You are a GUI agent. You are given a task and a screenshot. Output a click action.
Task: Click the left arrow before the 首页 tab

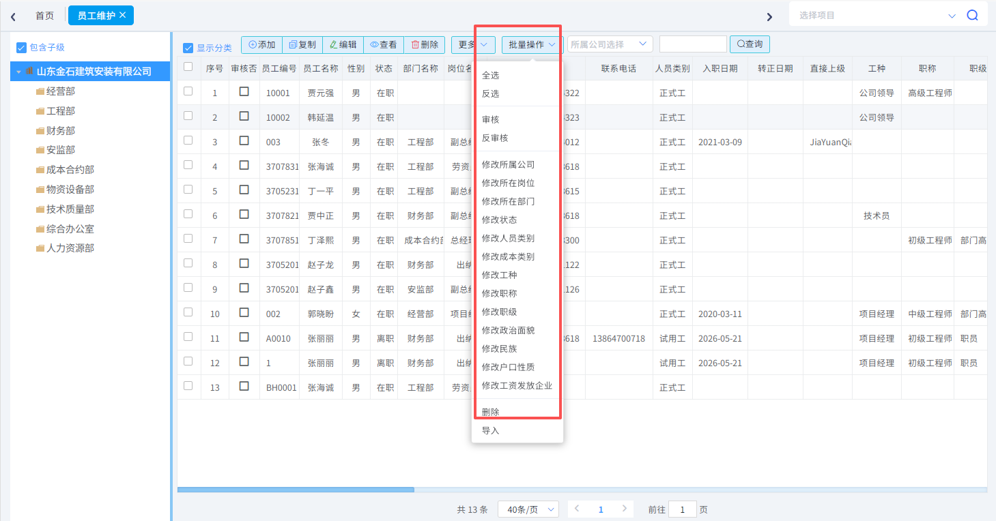click(13, 16)
